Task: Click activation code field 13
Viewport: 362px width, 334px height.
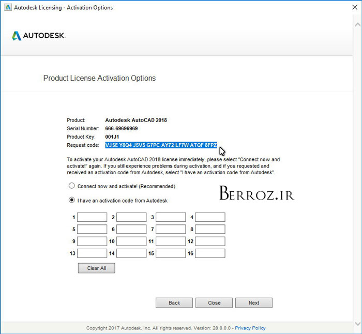Action: 92,253
